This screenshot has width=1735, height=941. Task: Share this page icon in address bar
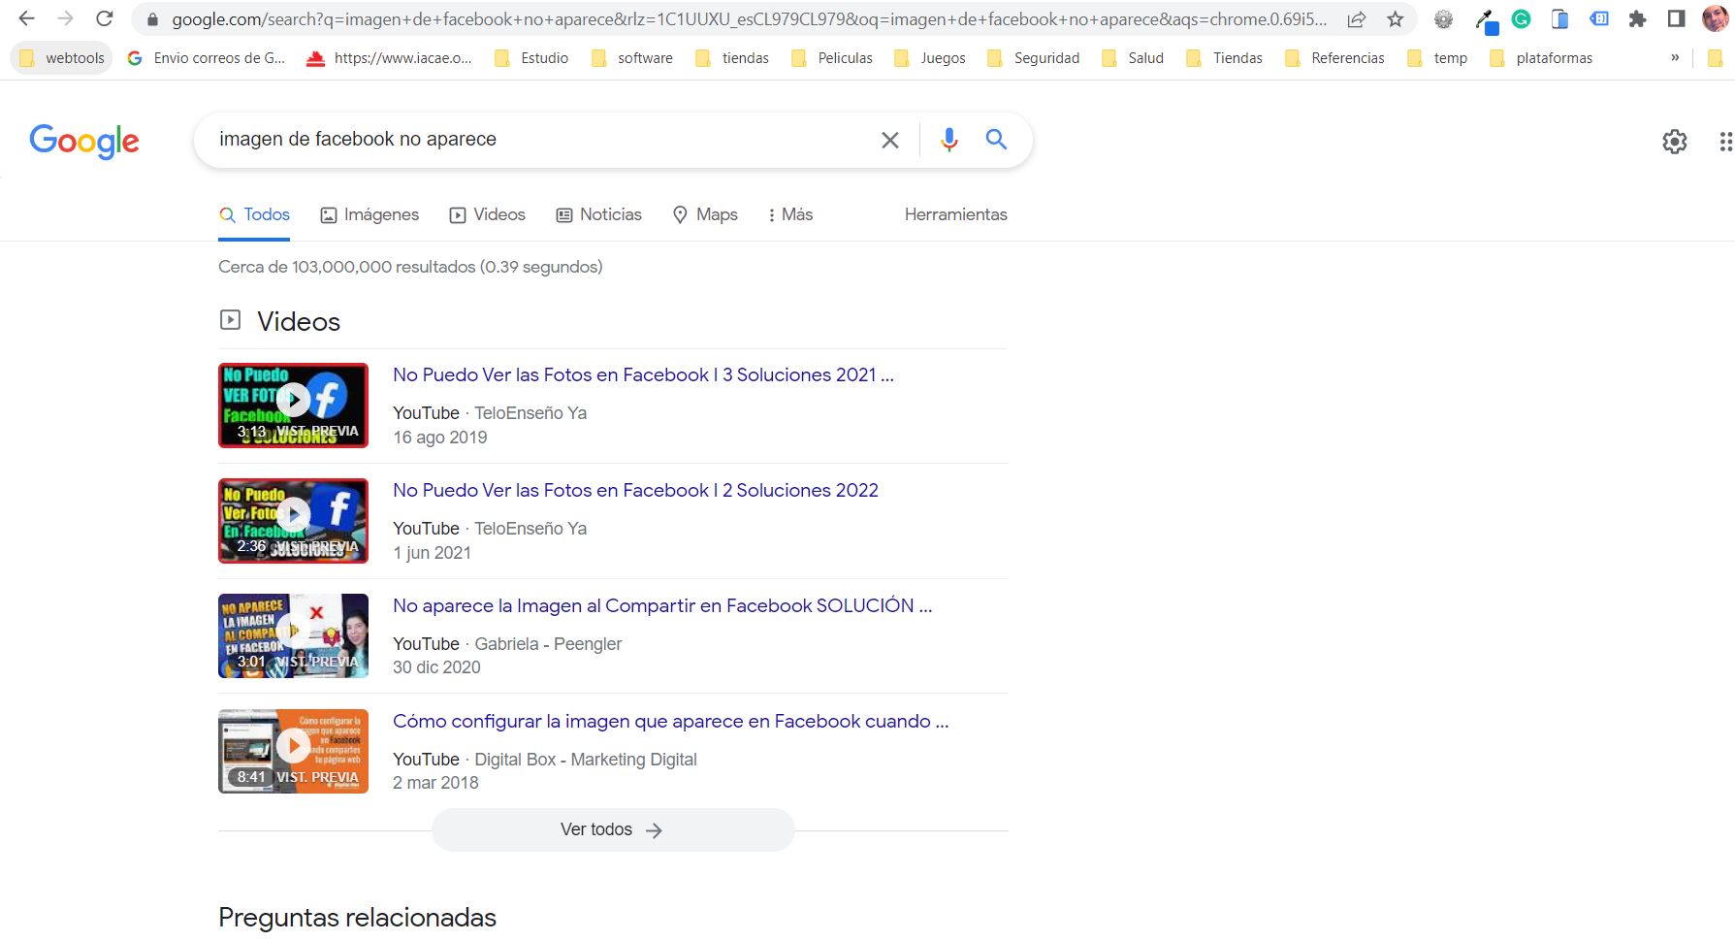[1357, 19]
